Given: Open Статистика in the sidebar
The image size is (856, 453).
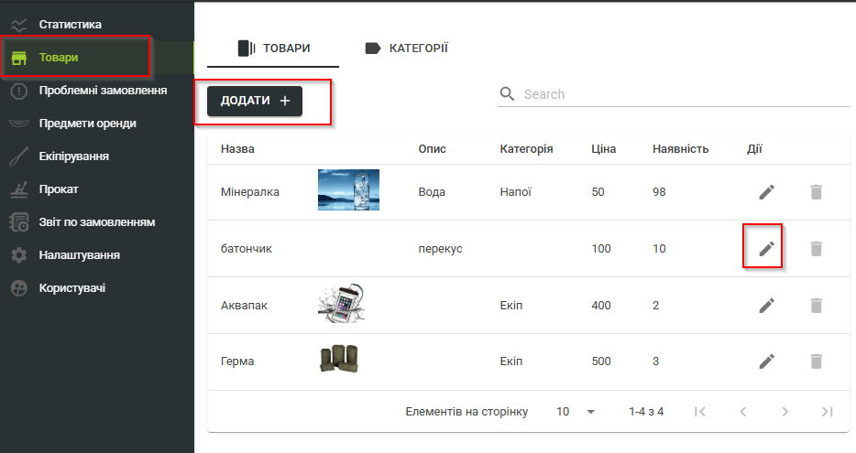Looking at the screenshot, I should pos(70,25).
